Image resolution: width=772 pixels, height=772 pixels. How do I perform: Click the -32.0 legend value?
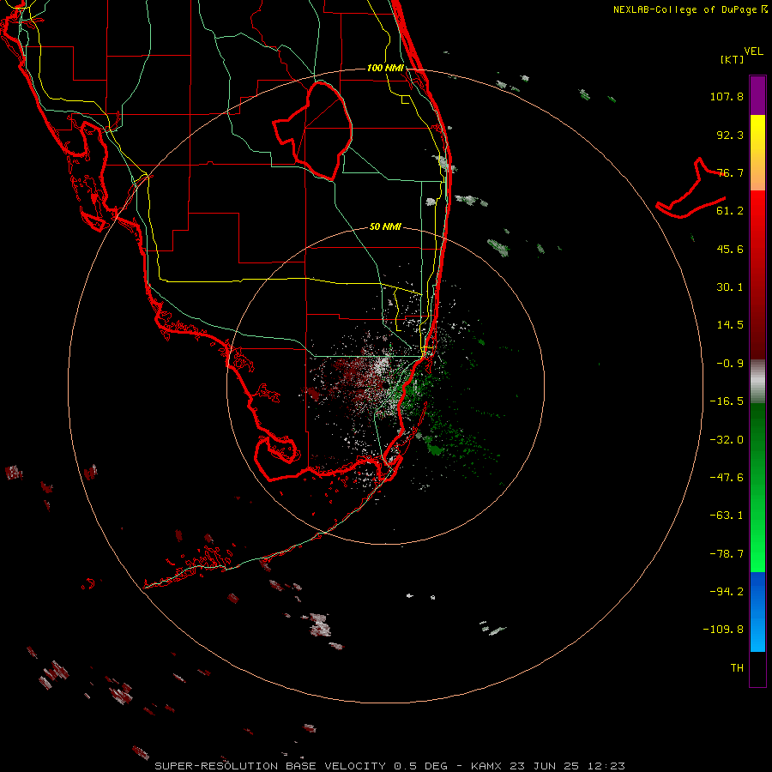pyautogui.click(x=727, y=440)
